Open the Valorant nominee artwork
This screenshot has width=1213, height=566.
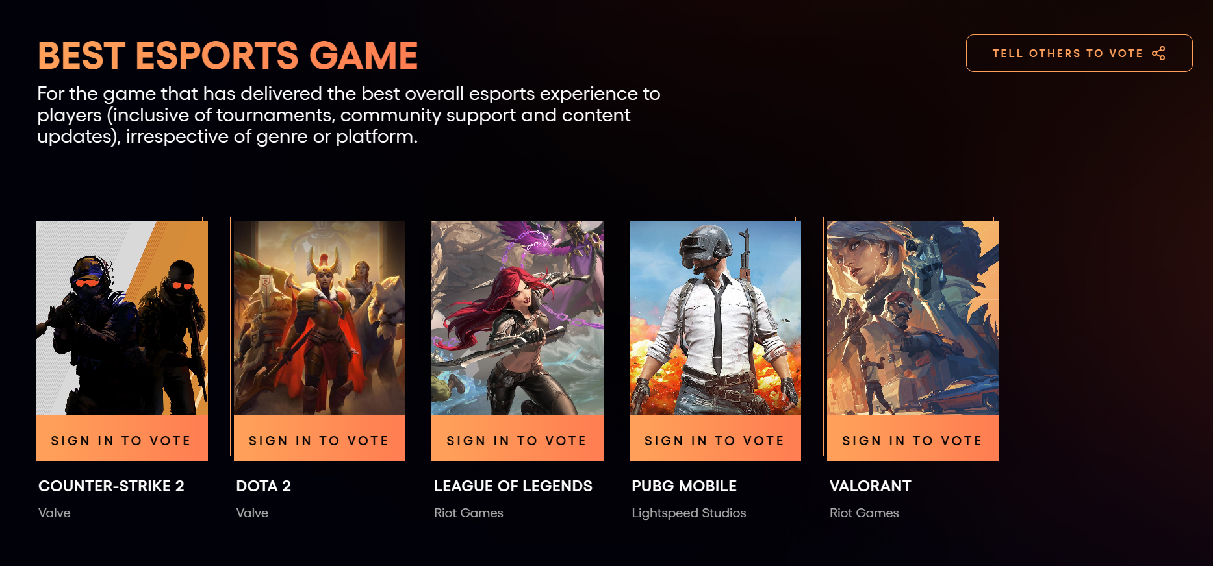[x=913, y=318]
